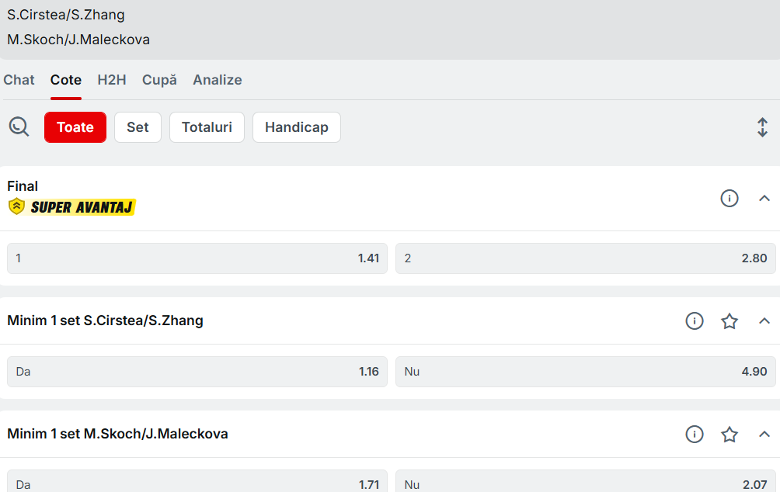Select the Toate filter chip
780x492 pixels.
tap(75, 127)
